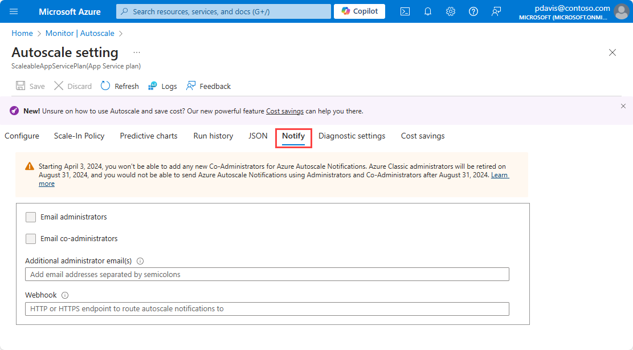Click the Feedback toolbar button
The width and height of the screenshot is (633, 350).
209,86
